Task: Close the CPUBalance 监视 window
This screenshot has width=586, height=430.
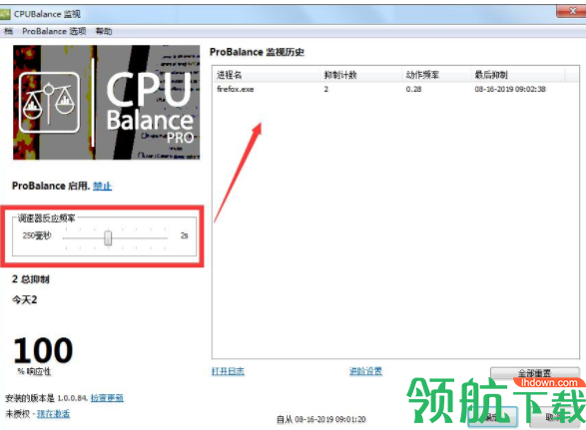Action: (x=572, y=11)
